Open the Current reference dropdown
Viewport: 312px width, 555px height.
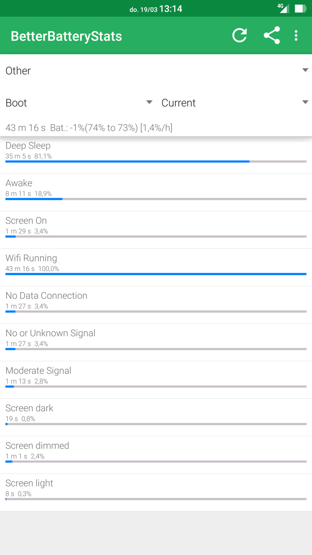[235, 103]
